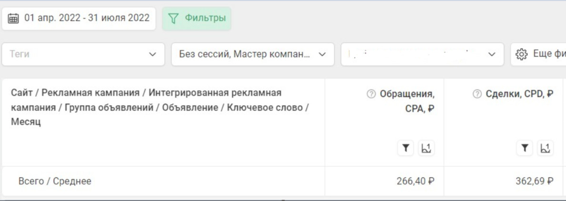Show the help icon next to Сделки, CPD

click(x=477, y=94)
